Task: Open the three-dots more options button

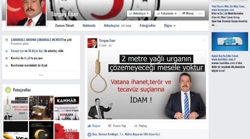Action: click(200, 14)
